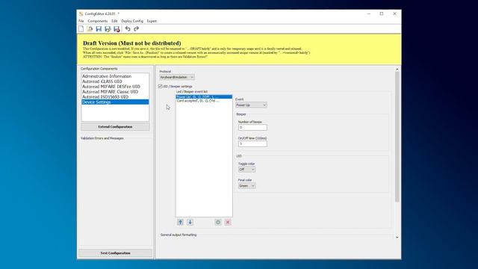Open the Edit menu
This screenshot has width=478, height=269.
tap(114, 21)
